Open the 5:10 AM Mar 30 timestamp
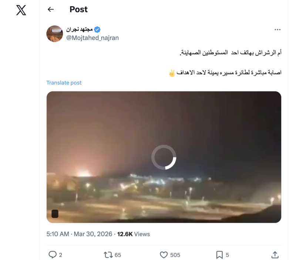Viewport: 296px width, 260px height. pos(79,234)
